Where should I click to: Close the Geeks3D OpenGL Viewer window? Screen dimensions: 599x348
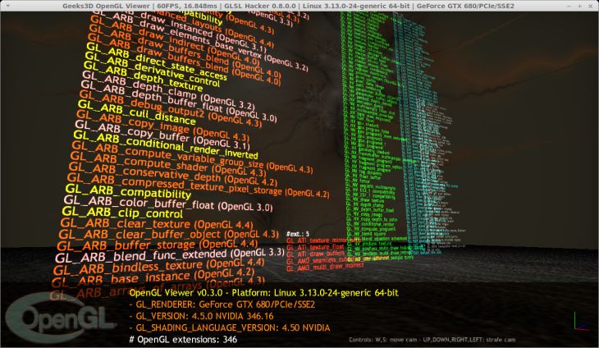590,6
